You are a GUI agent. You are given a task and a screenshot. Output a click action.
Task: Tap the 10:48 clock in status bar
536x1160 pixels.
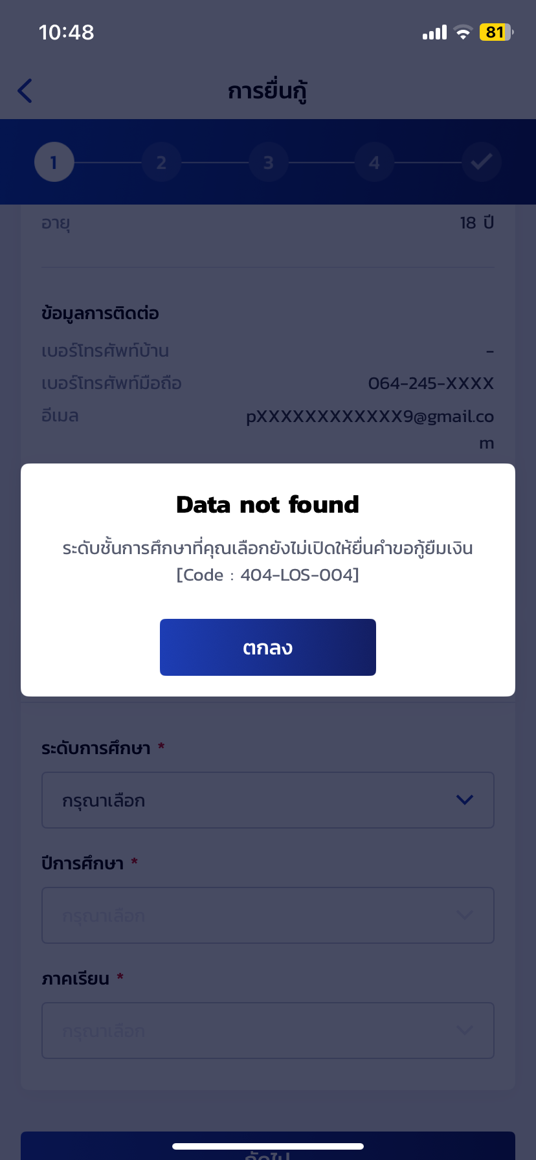point(67,32)
